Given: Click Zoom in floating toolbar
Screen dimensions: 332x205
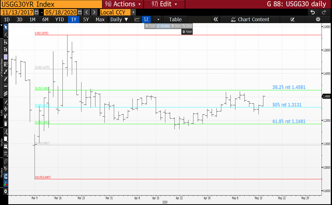Looking at the screenshot, I should pos(187,26).
